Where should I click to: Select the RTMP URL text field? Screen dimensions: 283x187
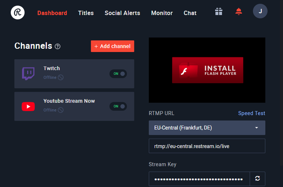207,146
